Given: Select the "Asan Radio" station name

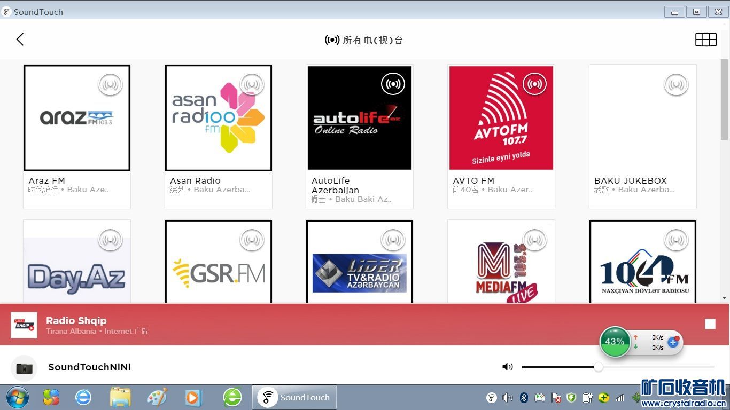Looking at the screenshot, I should tap(195, 180).
